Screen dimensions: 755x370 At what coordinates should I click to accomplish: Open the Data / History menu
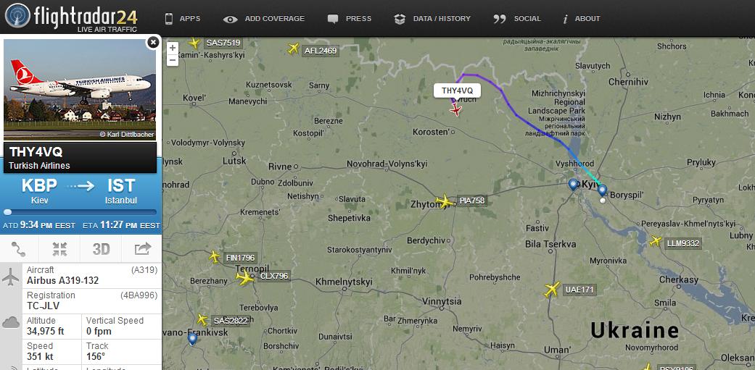pos(432,19)
